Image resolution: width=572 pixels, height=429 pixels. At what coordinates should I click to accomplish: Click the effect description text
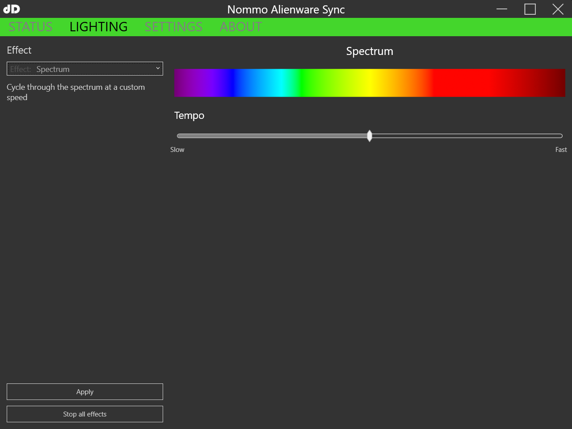coord(76,92)
